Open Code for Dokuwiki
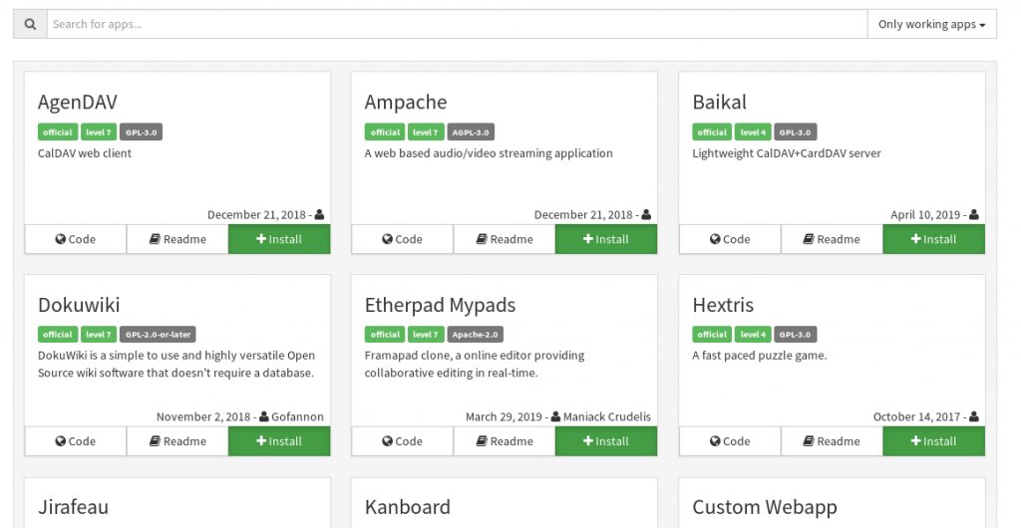The image size is (1021, 528). (76, 441)
